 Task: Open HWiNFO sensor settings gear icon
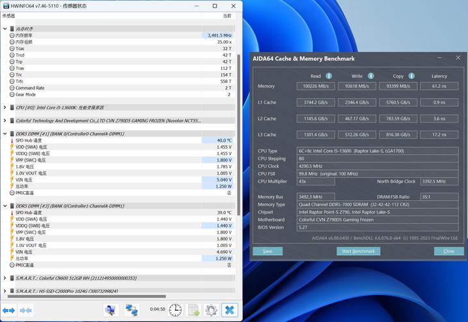coord(212,310)
